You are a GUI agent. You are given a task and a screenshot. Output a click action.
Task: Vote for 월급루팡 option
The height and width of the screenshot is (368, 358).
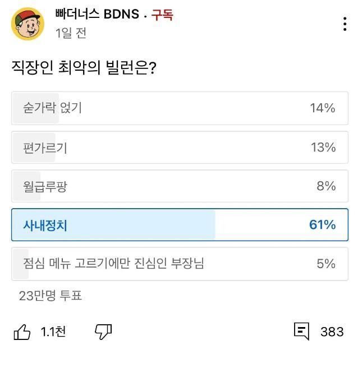click(x=180, y=186)
